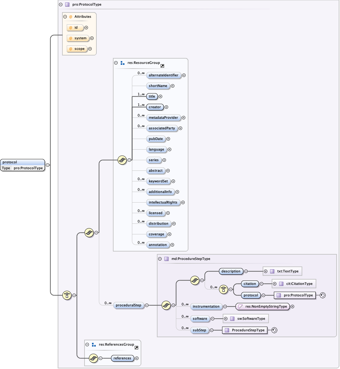340x369 pixels.
Task: Expand the txt:TextType type box
Action: (265, 271)
